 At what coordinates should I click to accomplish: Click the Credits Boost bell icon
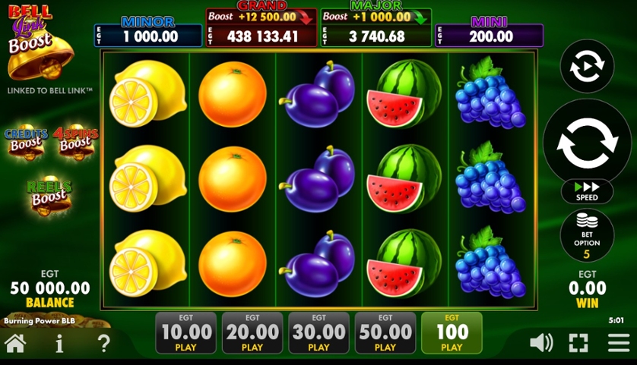(26, 143)
